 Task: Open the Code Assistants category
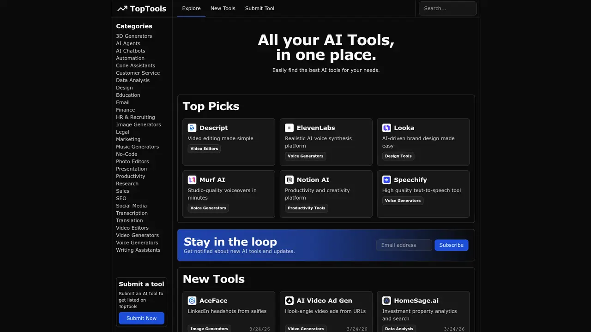pos(135,65)
